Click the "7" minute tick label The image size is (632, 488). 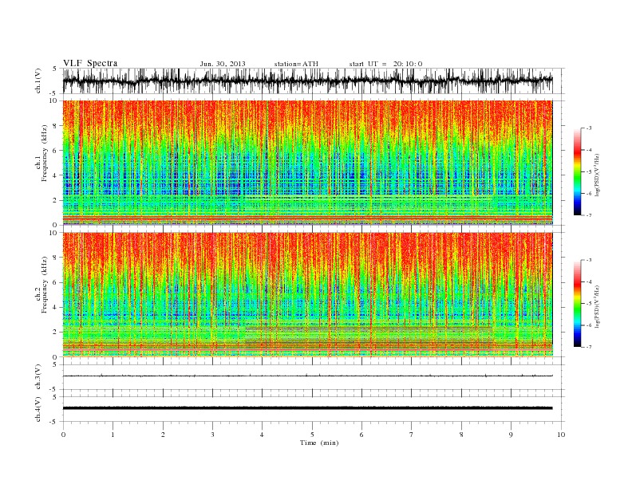412,435
